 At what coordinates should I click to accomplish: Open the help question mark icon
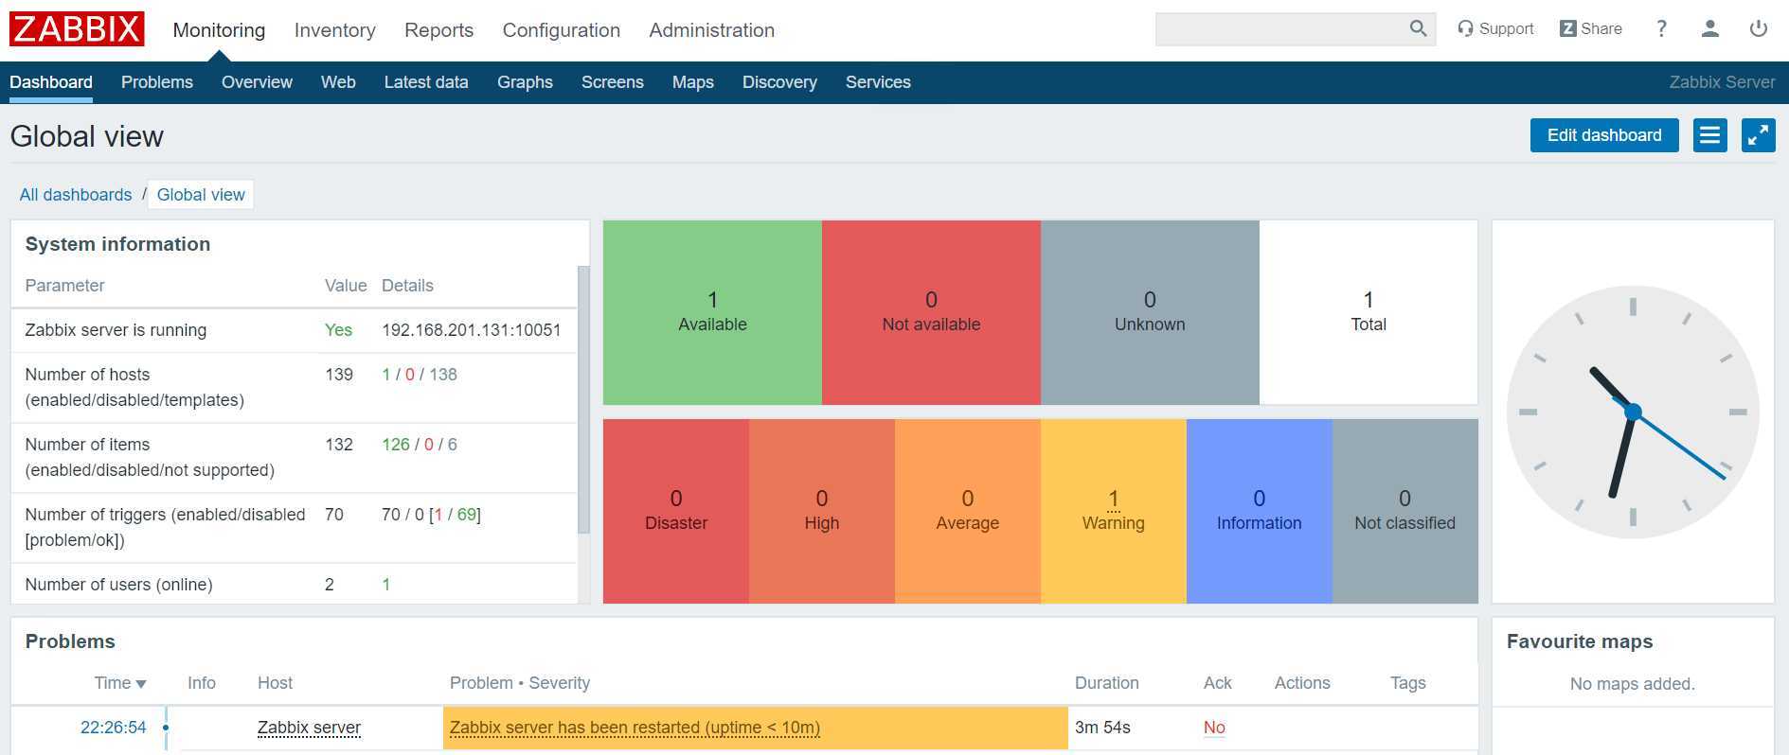[1661, 28]
